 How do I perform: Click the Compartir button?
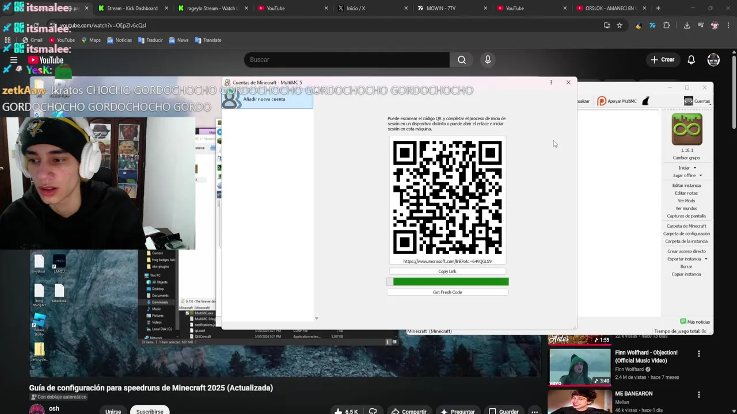coord(409,411)
